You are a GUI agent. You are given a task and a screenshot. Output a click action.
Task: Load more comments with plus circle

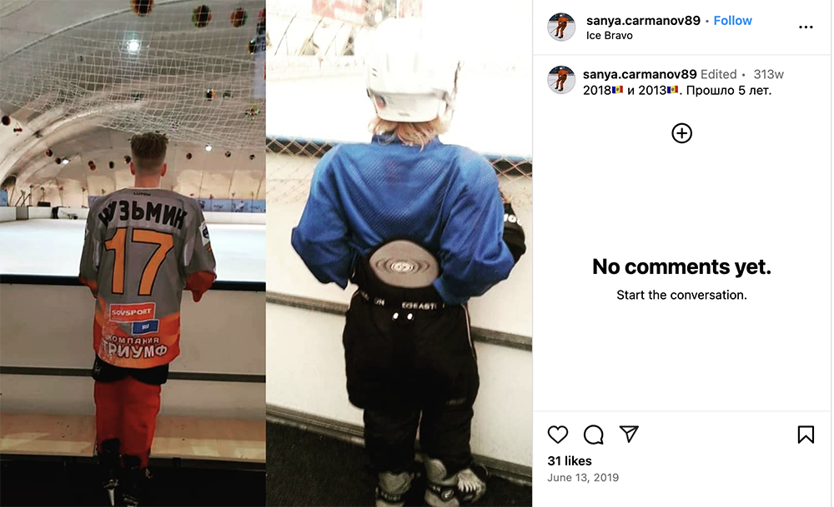[682, 133]
